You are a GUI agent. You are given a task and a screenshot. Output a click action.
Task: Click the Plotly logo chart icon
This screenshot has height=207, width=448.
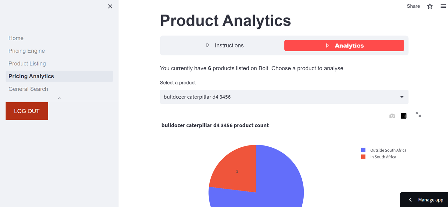click(x=403, y=116)
